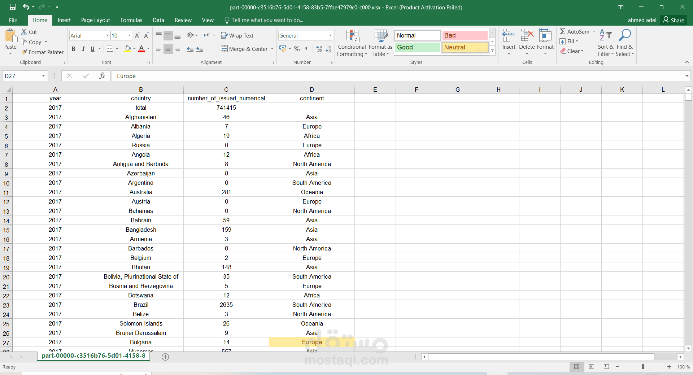Expand the AutoSum dropdown arrow

[x=594, y=31]
